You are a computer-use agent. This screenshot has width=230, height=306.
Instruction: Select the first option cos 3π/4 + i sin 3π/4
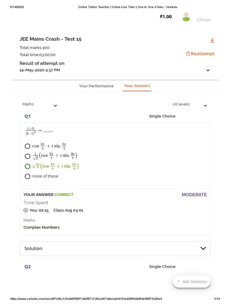(28, 146)
